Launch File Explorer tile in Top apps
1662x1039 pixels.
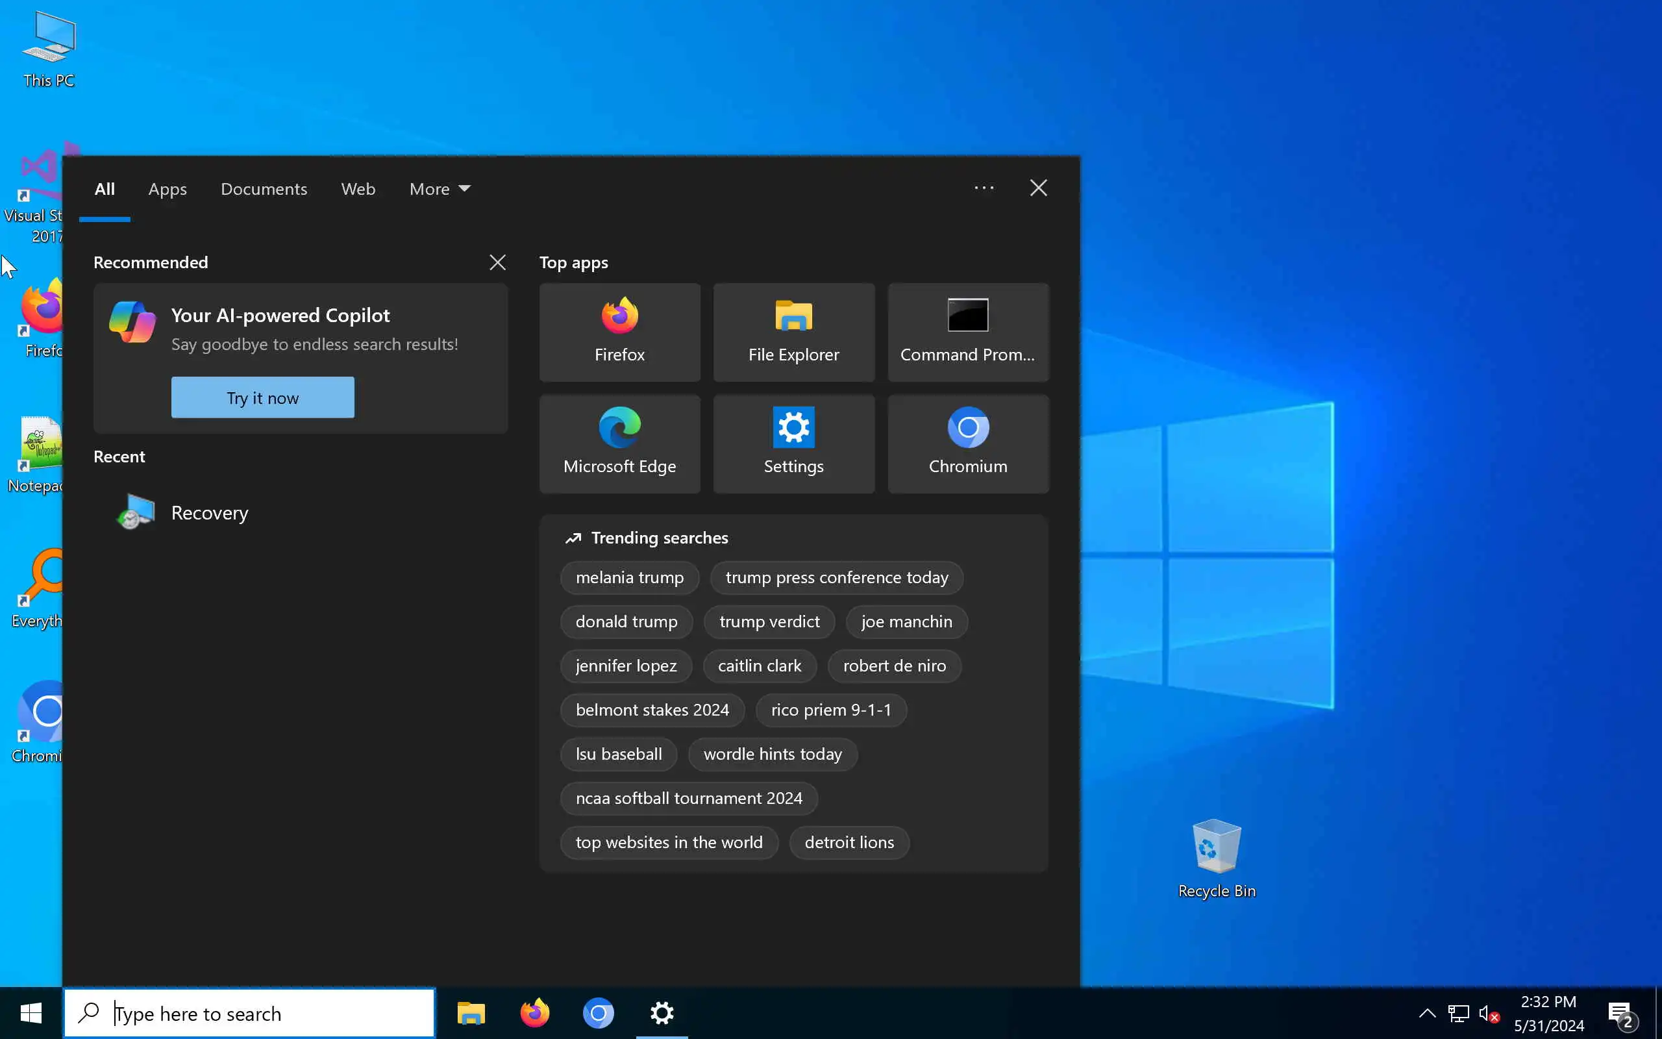[793, 332]
